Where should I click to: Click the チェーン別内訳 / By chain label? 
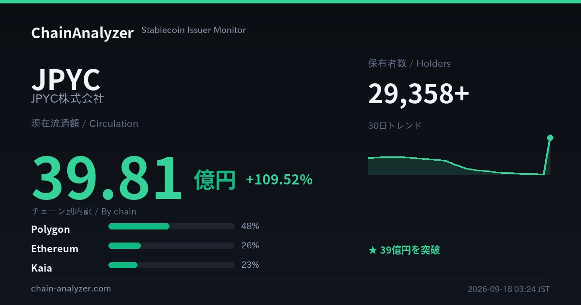tap(84, 212)
